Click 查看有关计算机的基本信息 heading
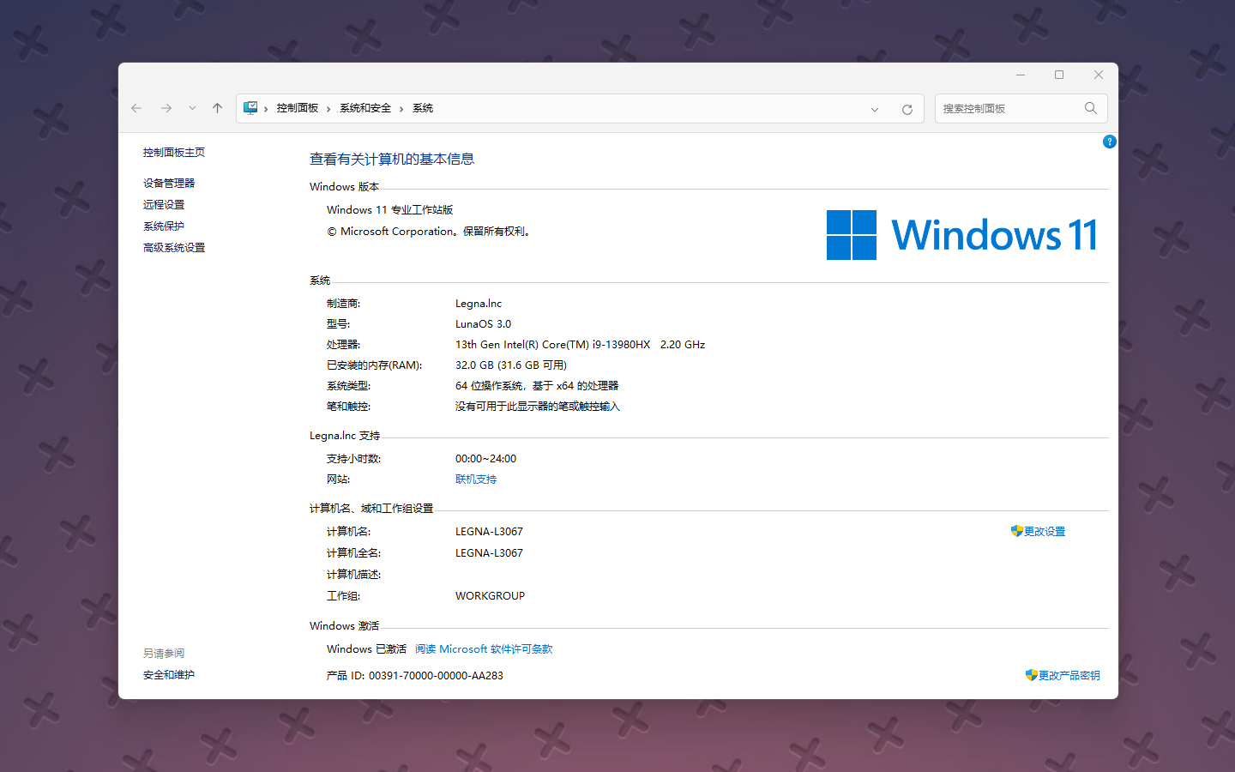 pos(392,159)
